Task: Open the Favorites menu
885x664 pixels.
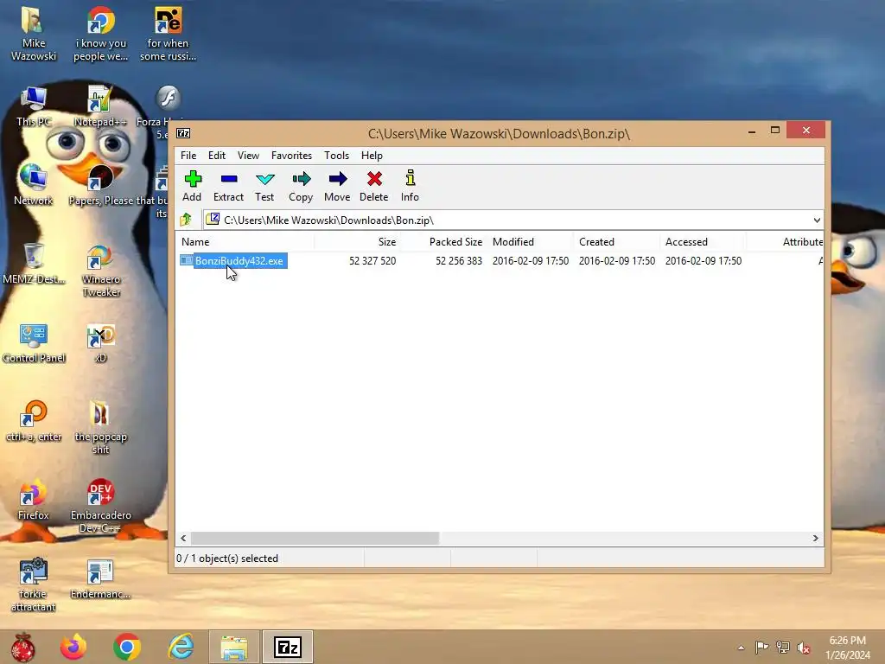Action: [x=291, y=156]
